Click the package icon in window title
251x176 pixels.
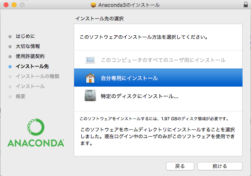point(93,5)
